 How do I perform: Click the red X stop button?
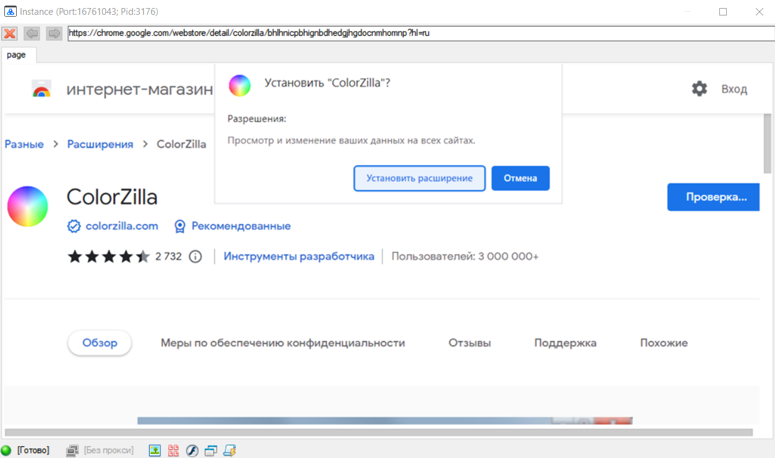coord(9,33)
